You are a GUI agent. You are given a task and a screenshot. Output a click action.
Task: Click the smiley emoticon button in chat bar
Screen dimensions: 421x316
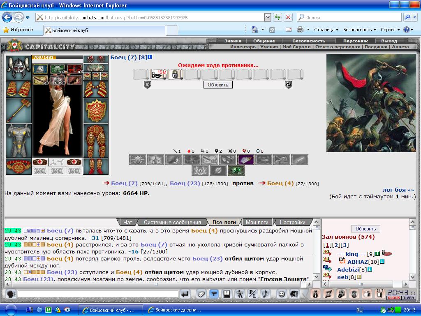click(x=281, y=294)
